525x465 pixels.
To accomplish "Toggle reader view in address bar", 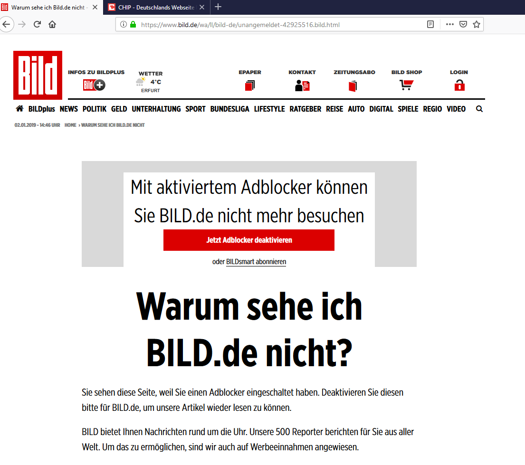I will pyautogui.click(x=430, y=24).
